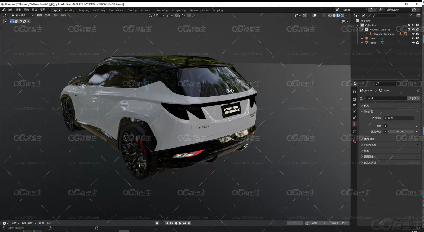The width and height of the screenshot is (424, 232).
Task: Open the 文件 File menu
Action: (x=10, y=10)
